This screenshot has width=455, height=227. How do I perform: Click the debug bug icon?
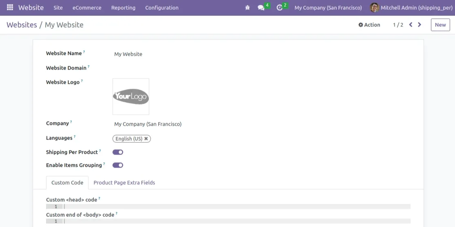[247, 8]
